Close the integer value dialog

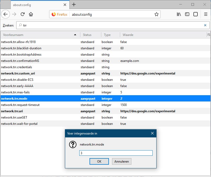click(152, 133)
